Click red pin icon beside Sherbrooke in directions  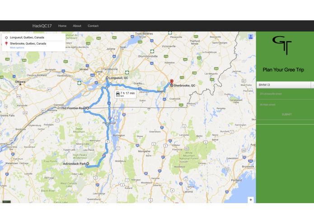6,43
